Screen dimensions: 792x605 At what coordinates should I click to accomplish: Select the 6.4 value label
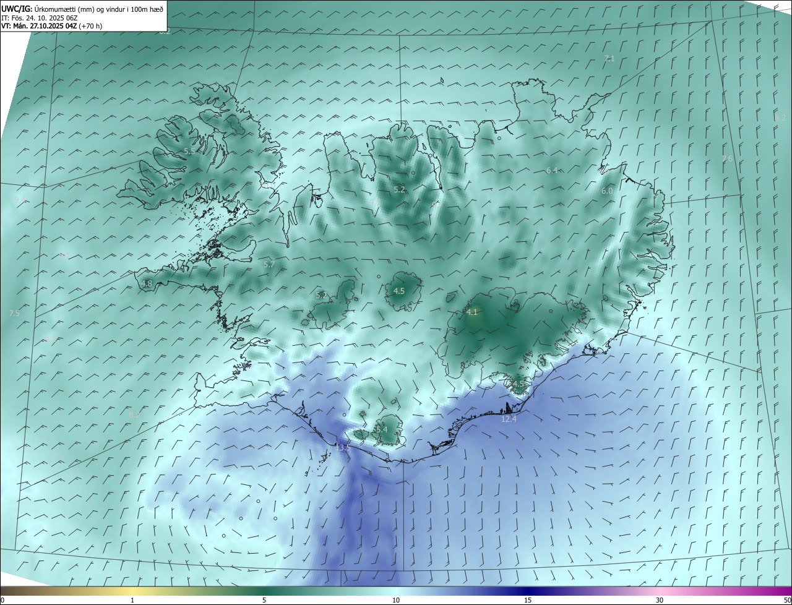pyautogui.click(x=552, y=170)
